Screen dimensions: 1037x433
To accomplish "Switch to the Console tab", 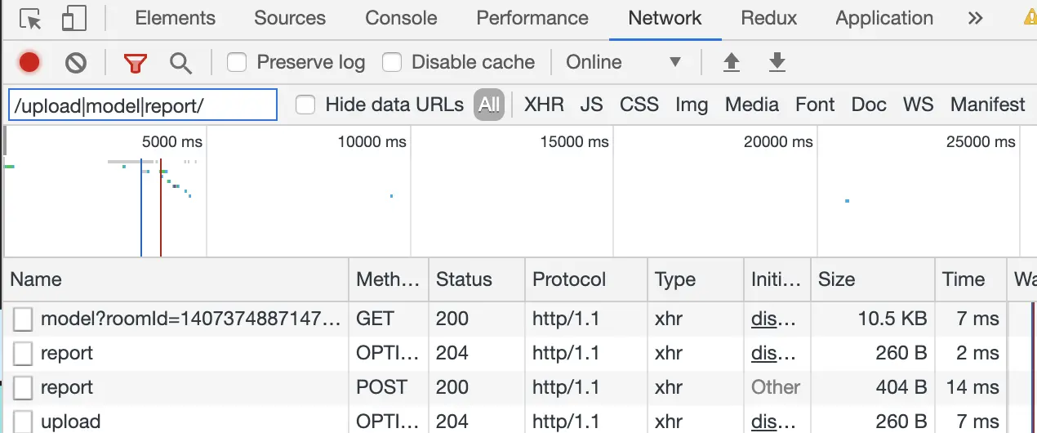I will [x=401, y=19].
